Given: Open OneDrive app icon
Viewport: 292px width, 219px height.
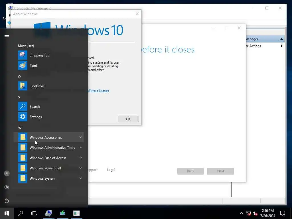Looking at the screenshot, I should [x=23, y=86].
